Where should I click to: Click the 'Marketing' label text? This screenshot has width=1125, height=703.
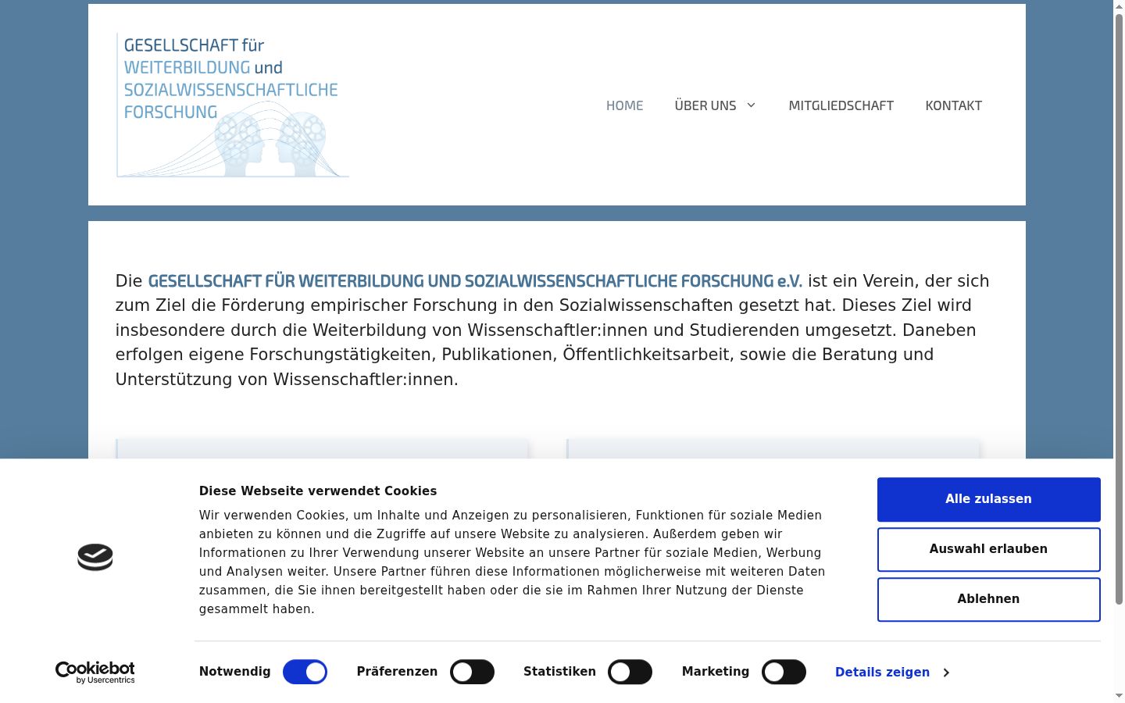(716, 672)
